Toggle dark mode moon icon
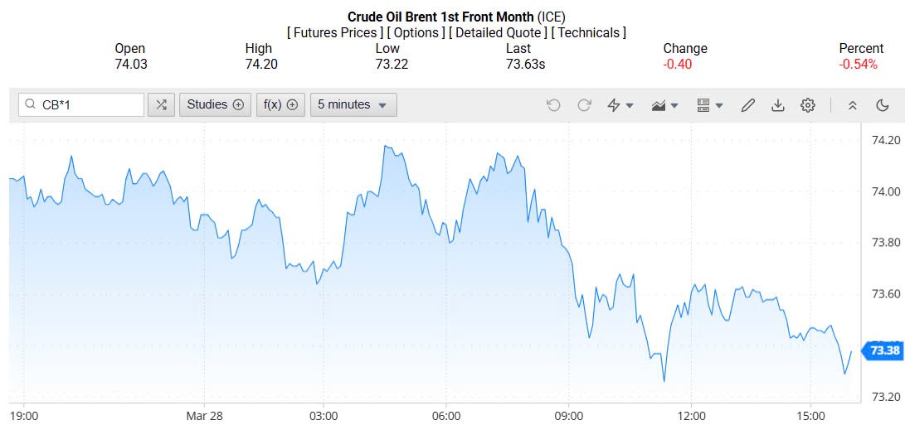 click(x=883, y=105)
